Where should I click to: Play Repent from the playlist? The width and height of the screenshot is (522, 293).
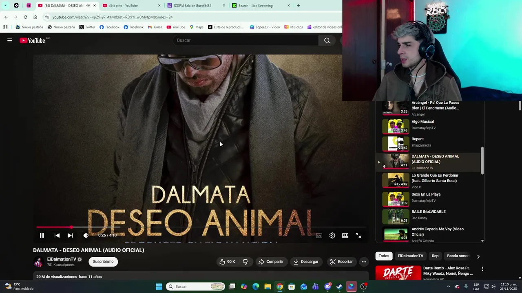coord(428,143)
